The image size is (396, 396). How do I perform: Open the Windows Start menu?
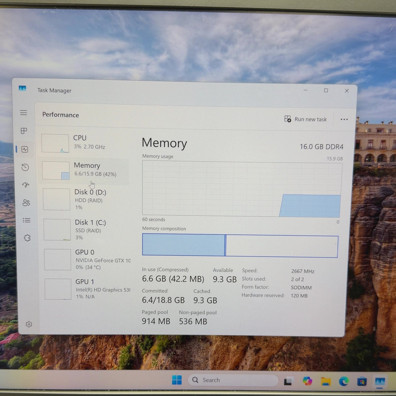tap(177, 380)
